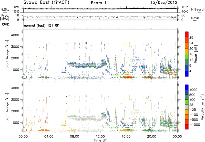Pick the light green 25–100 Velocity bar segment
Image resolution: width=205 pixels, height=142 pixels.
(x=187, y=102)
